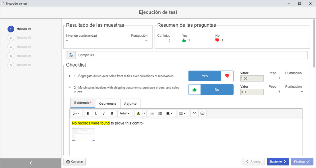Apply the yellow highlight color
The height and width of the screenshot is (168, 316).
tap(138, 113)
